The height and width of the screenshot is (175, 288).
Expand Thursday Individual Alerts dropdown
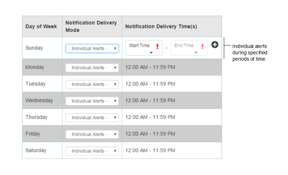click(x=92, y=118)
